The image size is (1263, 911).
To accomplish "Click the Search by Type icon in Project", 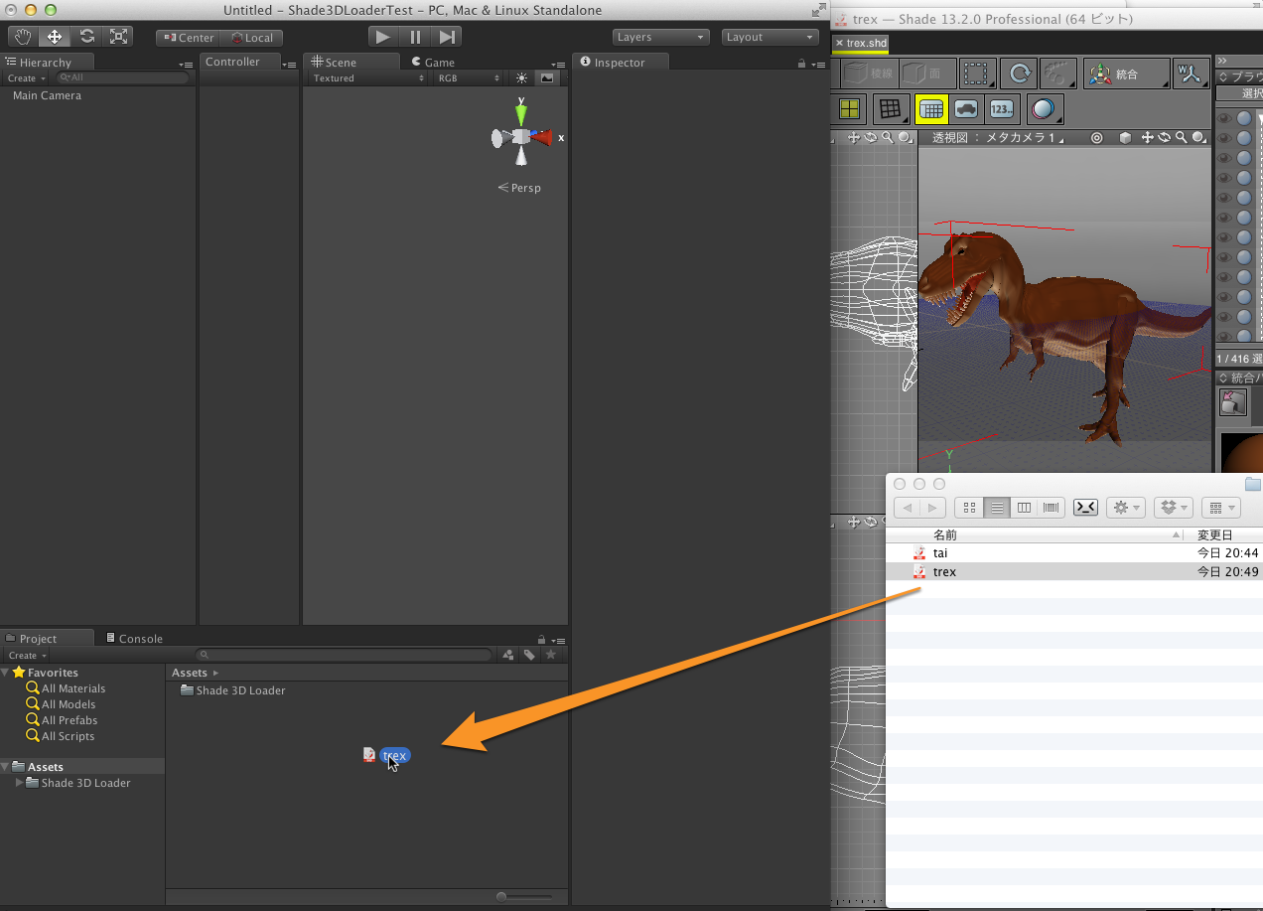I will point(508,655).
